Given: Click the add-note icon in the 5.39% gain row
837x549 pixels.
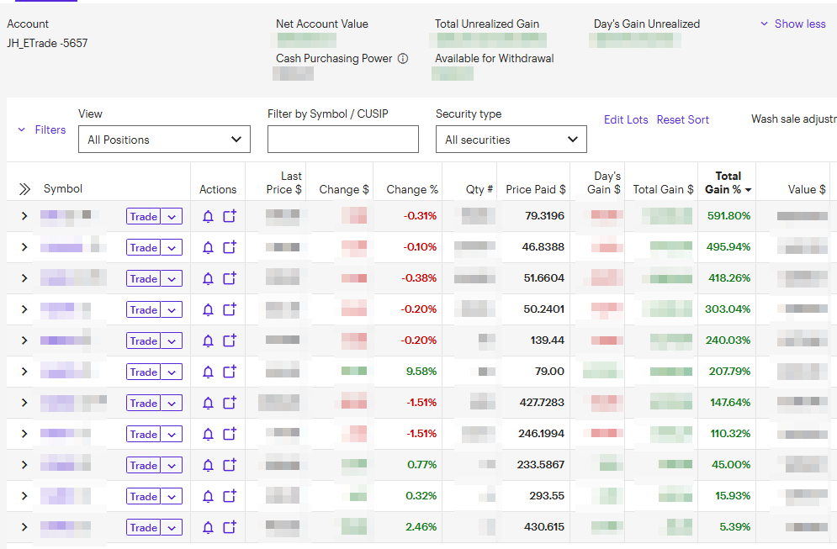Looking at the screenshot, I should click(x=230, y=528).
